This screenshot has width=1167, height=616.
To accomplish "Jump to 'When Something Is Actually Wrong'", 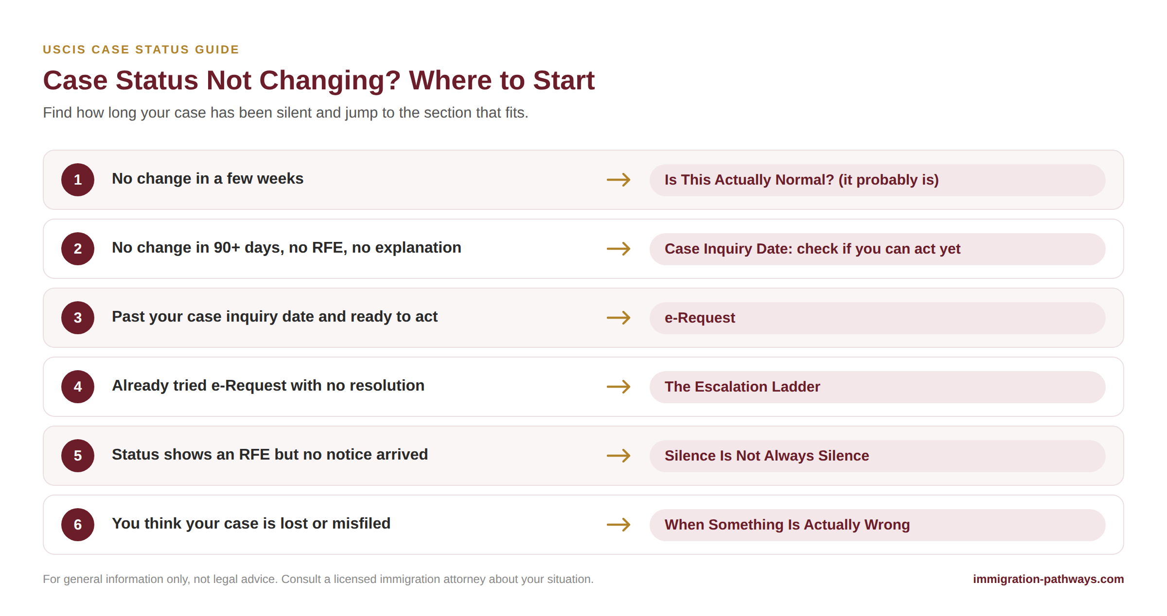I will pos(877,525).
